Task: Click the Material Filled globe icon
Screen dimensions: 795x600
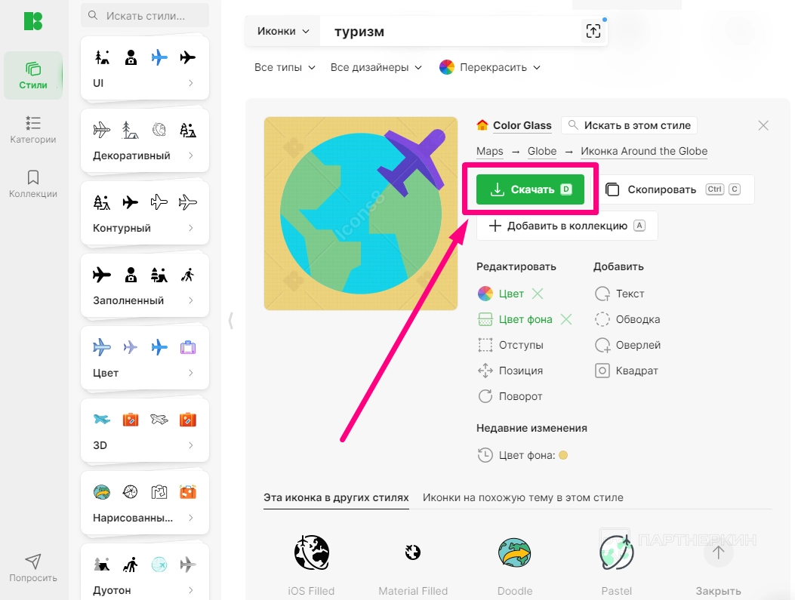Action: coord(413,552)
